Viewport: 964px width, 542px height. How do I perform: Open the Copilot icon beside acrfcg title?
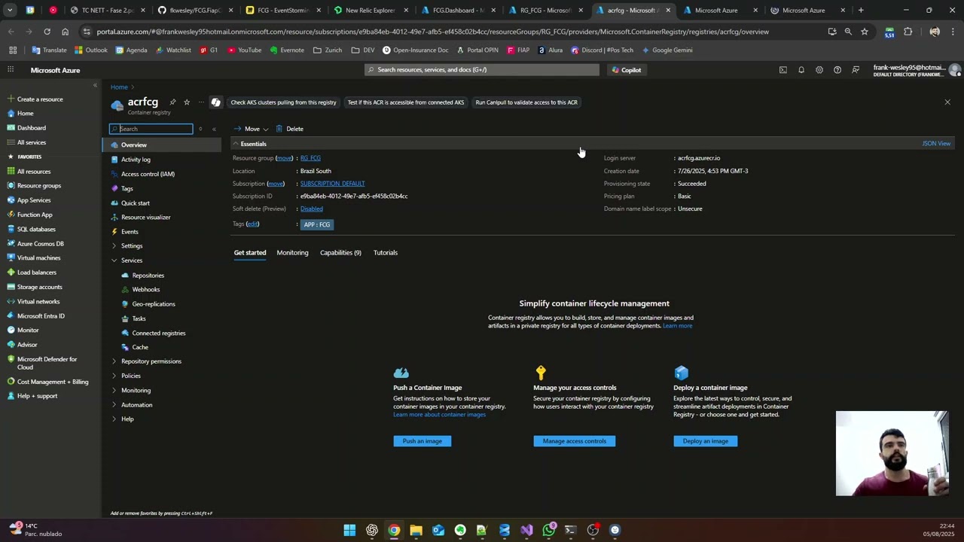tap(216, 102)
